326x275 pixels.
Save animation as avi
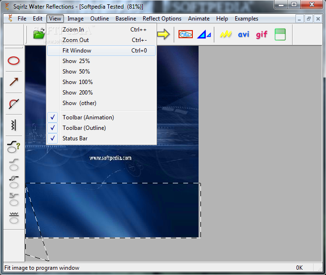point(243,34)
